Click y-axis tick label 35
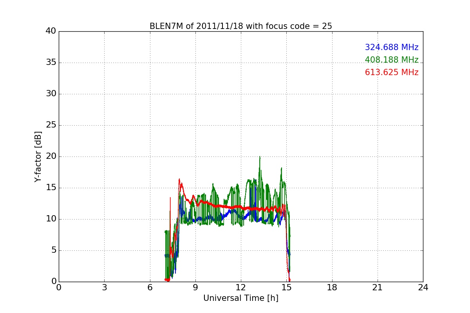 51,62
